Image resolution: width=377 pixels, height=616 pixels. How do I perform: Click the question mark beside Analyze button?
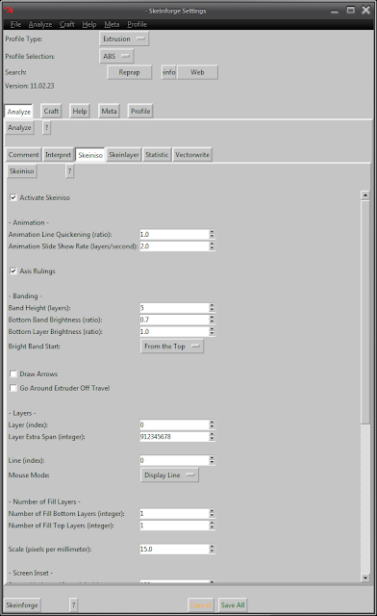[x=46, y=128]
